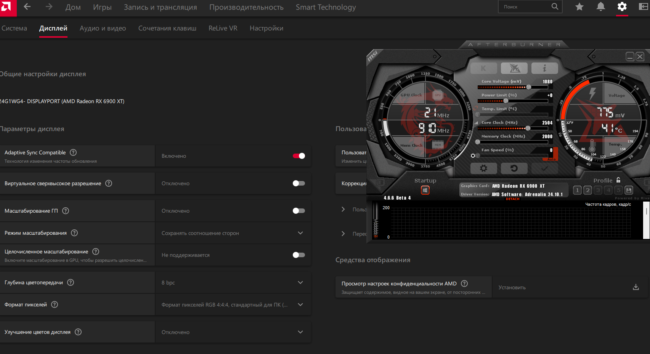This screenshot has width=650, height=354.
Task: Switch to the Аудио и видео tab
Action: click(x=103, y=28)
